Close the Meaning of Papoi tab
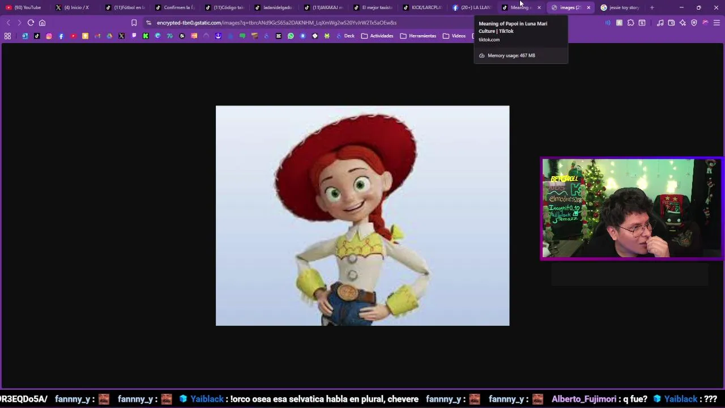 (539, 7)
